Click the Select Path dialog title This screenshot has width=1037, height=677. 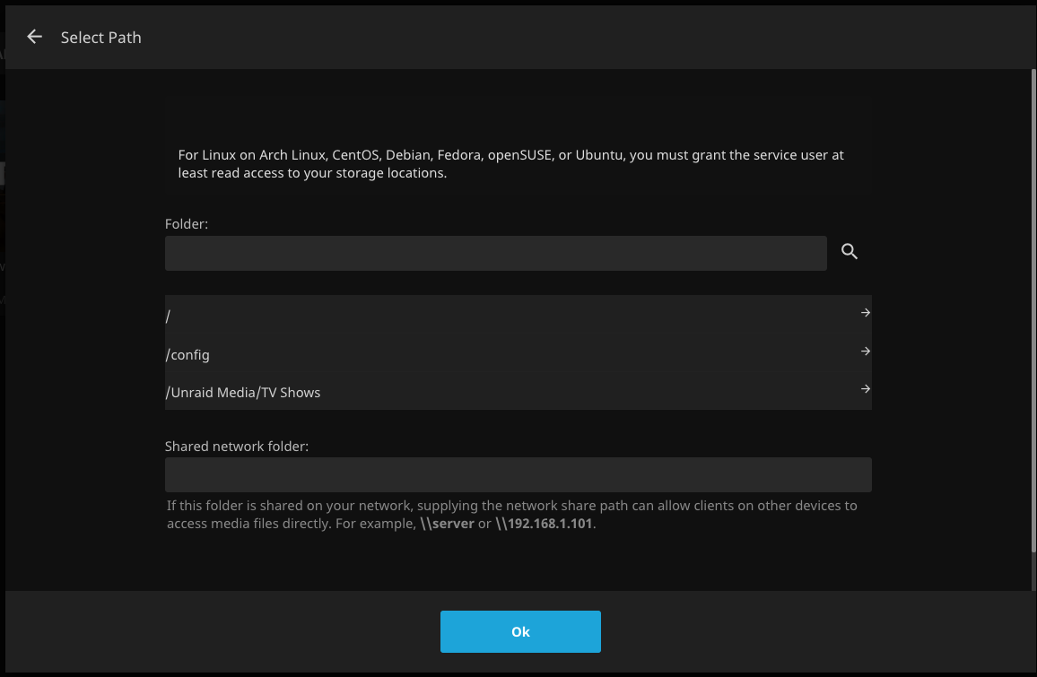[x=100, y=38]
